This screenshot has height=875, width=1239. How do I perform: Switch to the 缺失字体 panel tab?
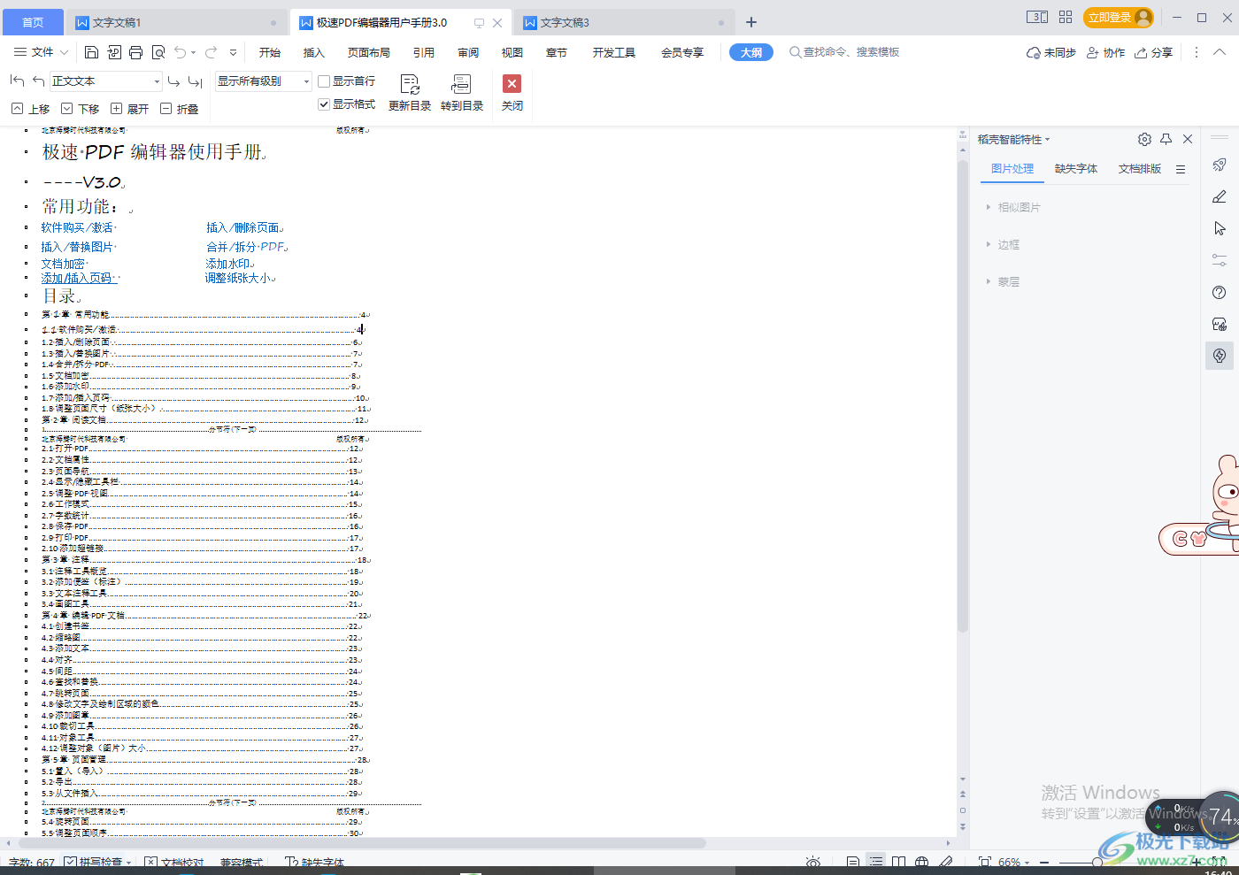[1076, 168]
